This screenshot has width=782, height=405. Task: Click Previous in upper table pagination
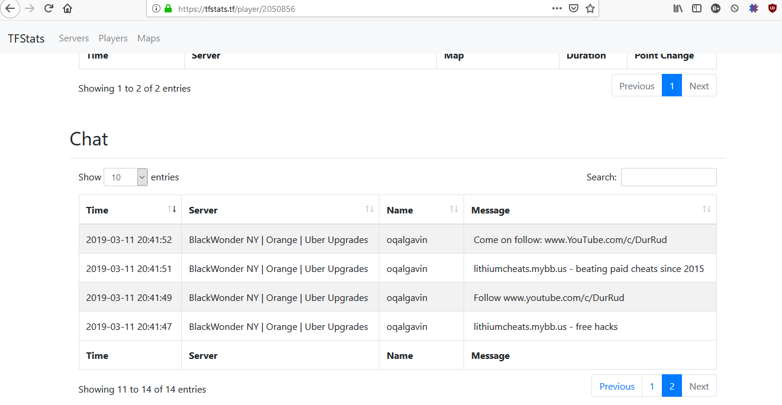[x=637, y=86]
